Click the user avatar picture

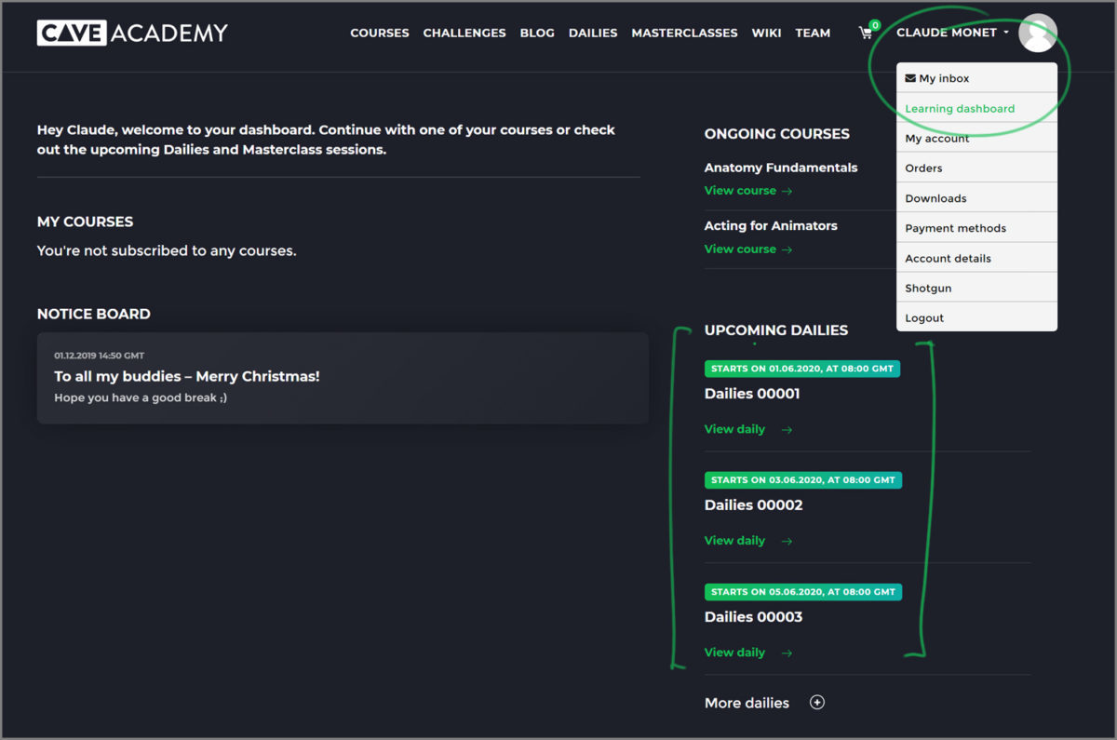[1038, 34]
